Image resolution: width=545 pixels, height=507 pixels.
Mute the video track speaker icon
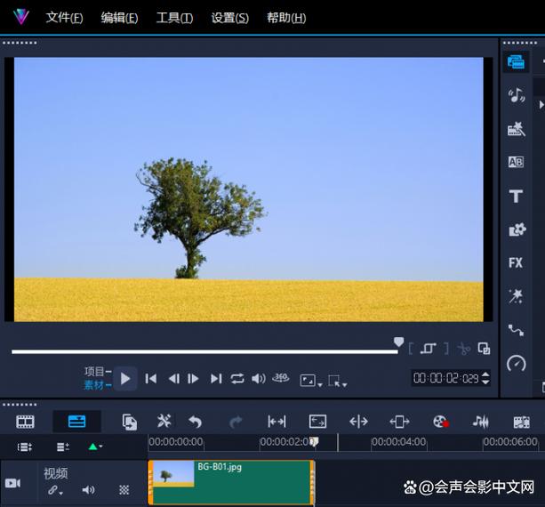point(88,489)
